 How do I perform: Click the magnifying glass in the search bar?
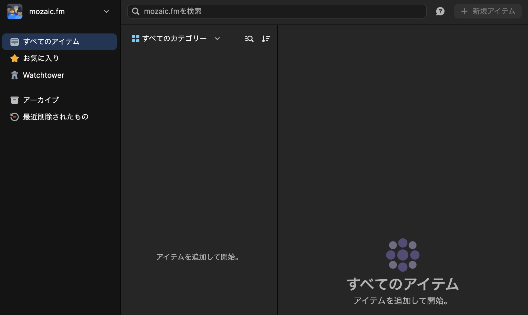pyautogui.click(x=136, y=11)
